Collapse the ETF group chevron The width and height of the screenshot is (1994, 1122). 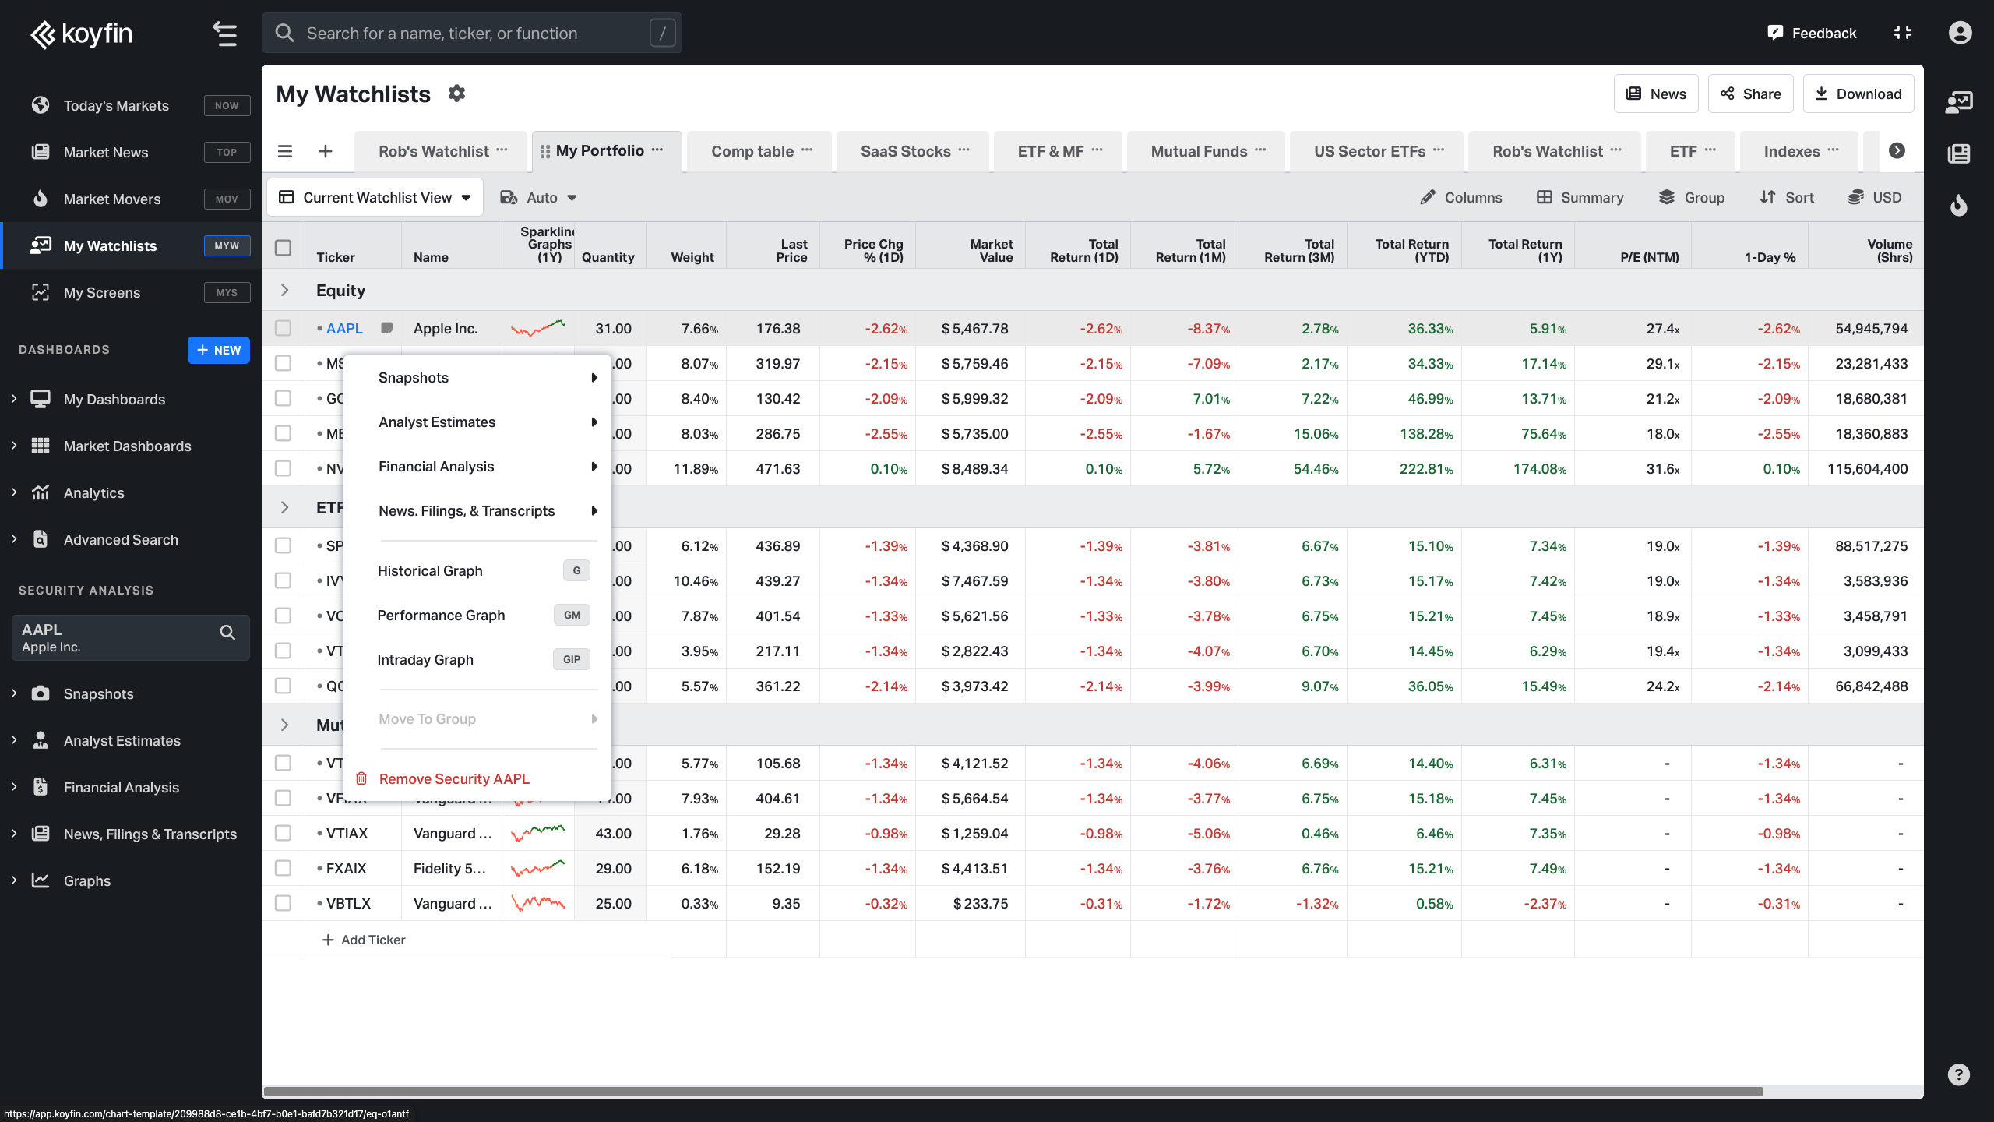click(x=284, y=507)
